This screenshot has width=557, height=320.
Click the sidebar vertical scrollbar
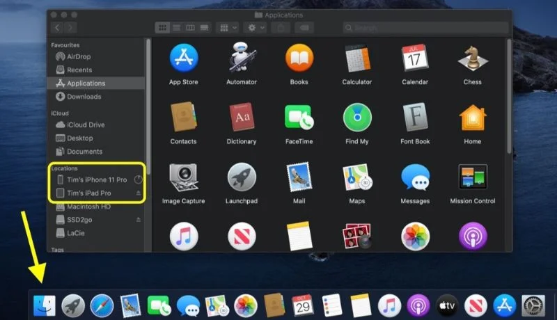click(148, 106)
